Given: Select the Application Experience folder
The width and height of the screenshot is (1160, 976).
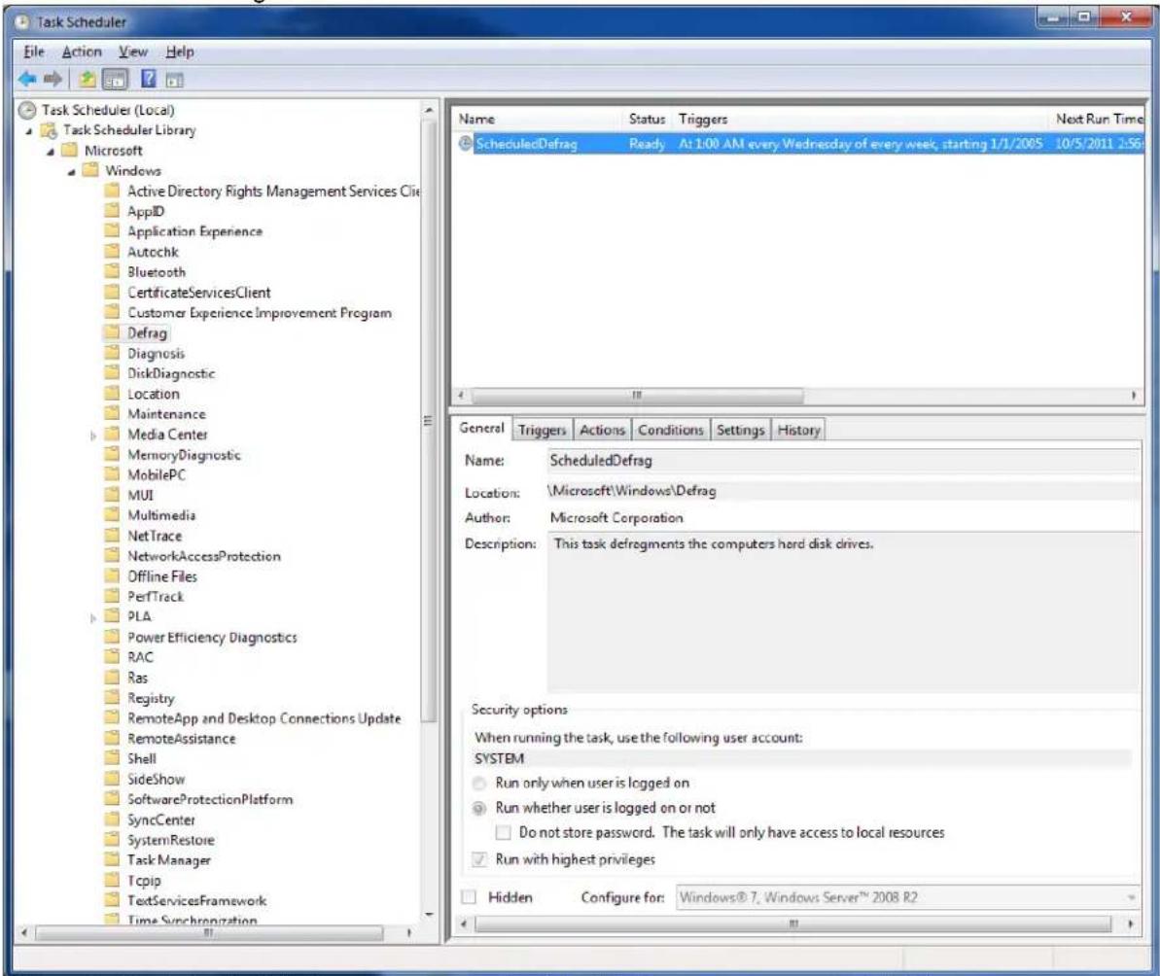Looking at the screenshot, I should point(194,231).
